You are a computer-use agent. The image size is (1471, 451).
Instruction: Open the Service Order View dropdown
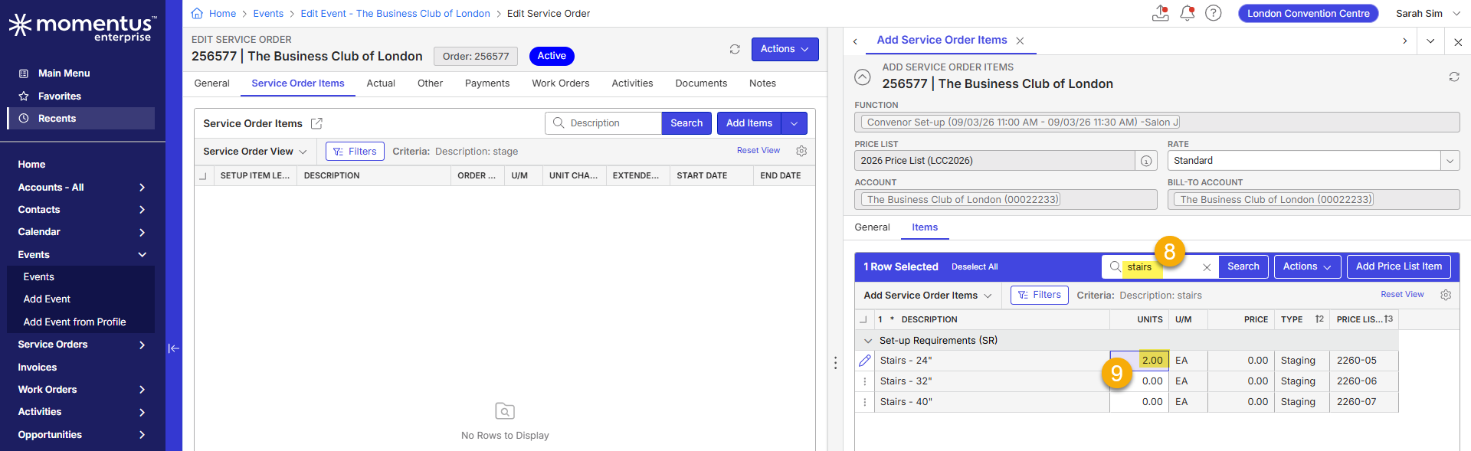(x=255, y=152)
